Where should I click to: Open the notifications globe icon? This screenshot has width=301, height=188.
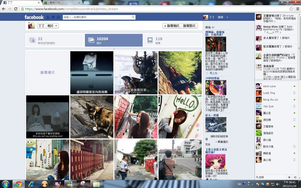(58, 17)
